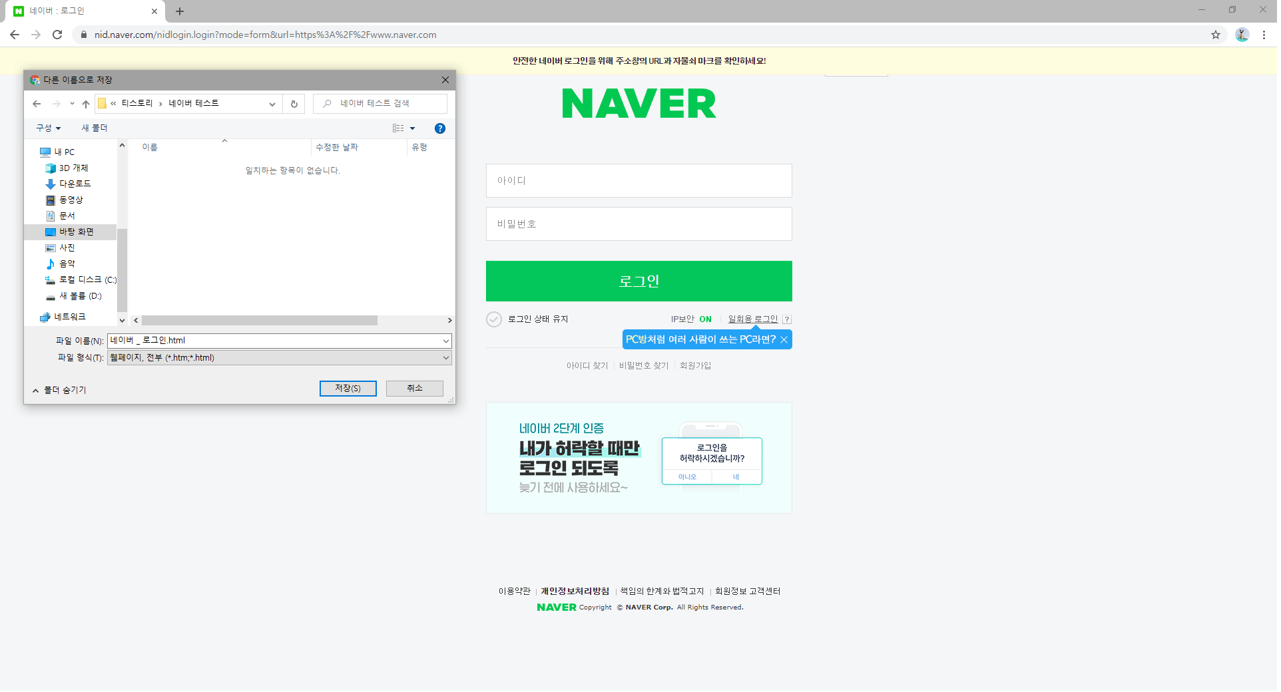1281x692 pixels.
Task: Bookmark this page with the star icon
Action: (x=1216, y=35)
